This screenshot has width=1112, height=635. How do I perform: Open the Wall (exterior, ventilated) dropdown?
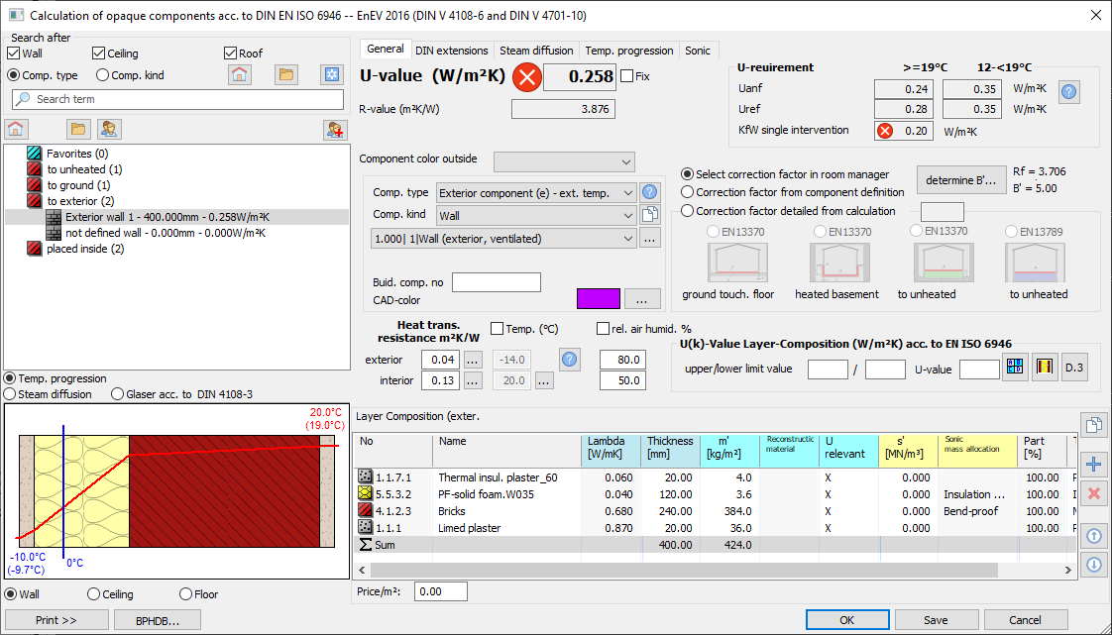tap(503, 239)
